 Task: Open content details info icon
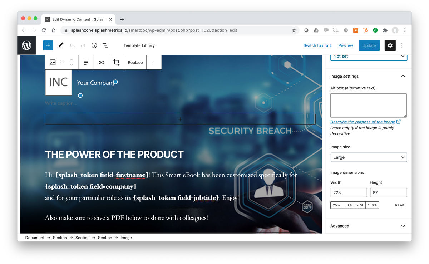tap(94, 45)
